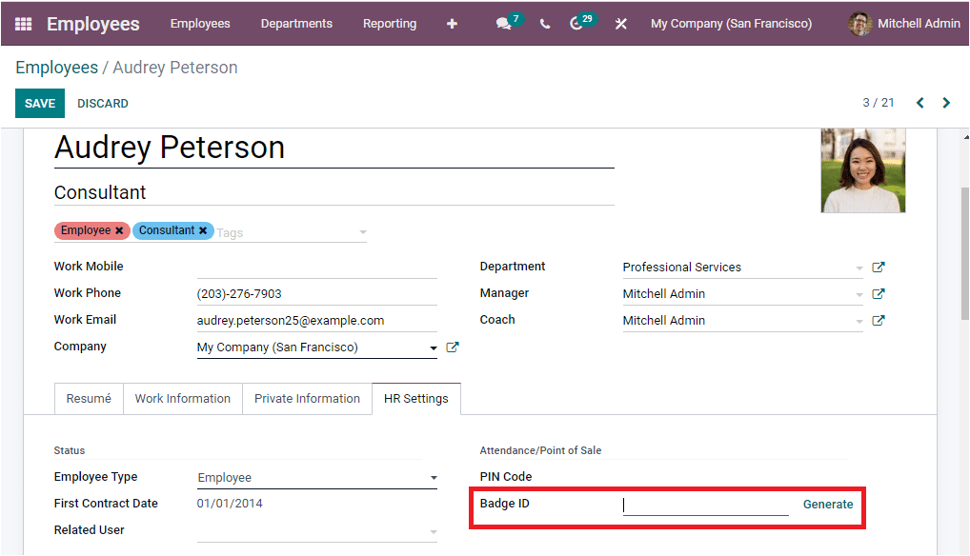Open the Reporting menu
The height and width of the screenshot is (556, 970).
click(390, 24)
